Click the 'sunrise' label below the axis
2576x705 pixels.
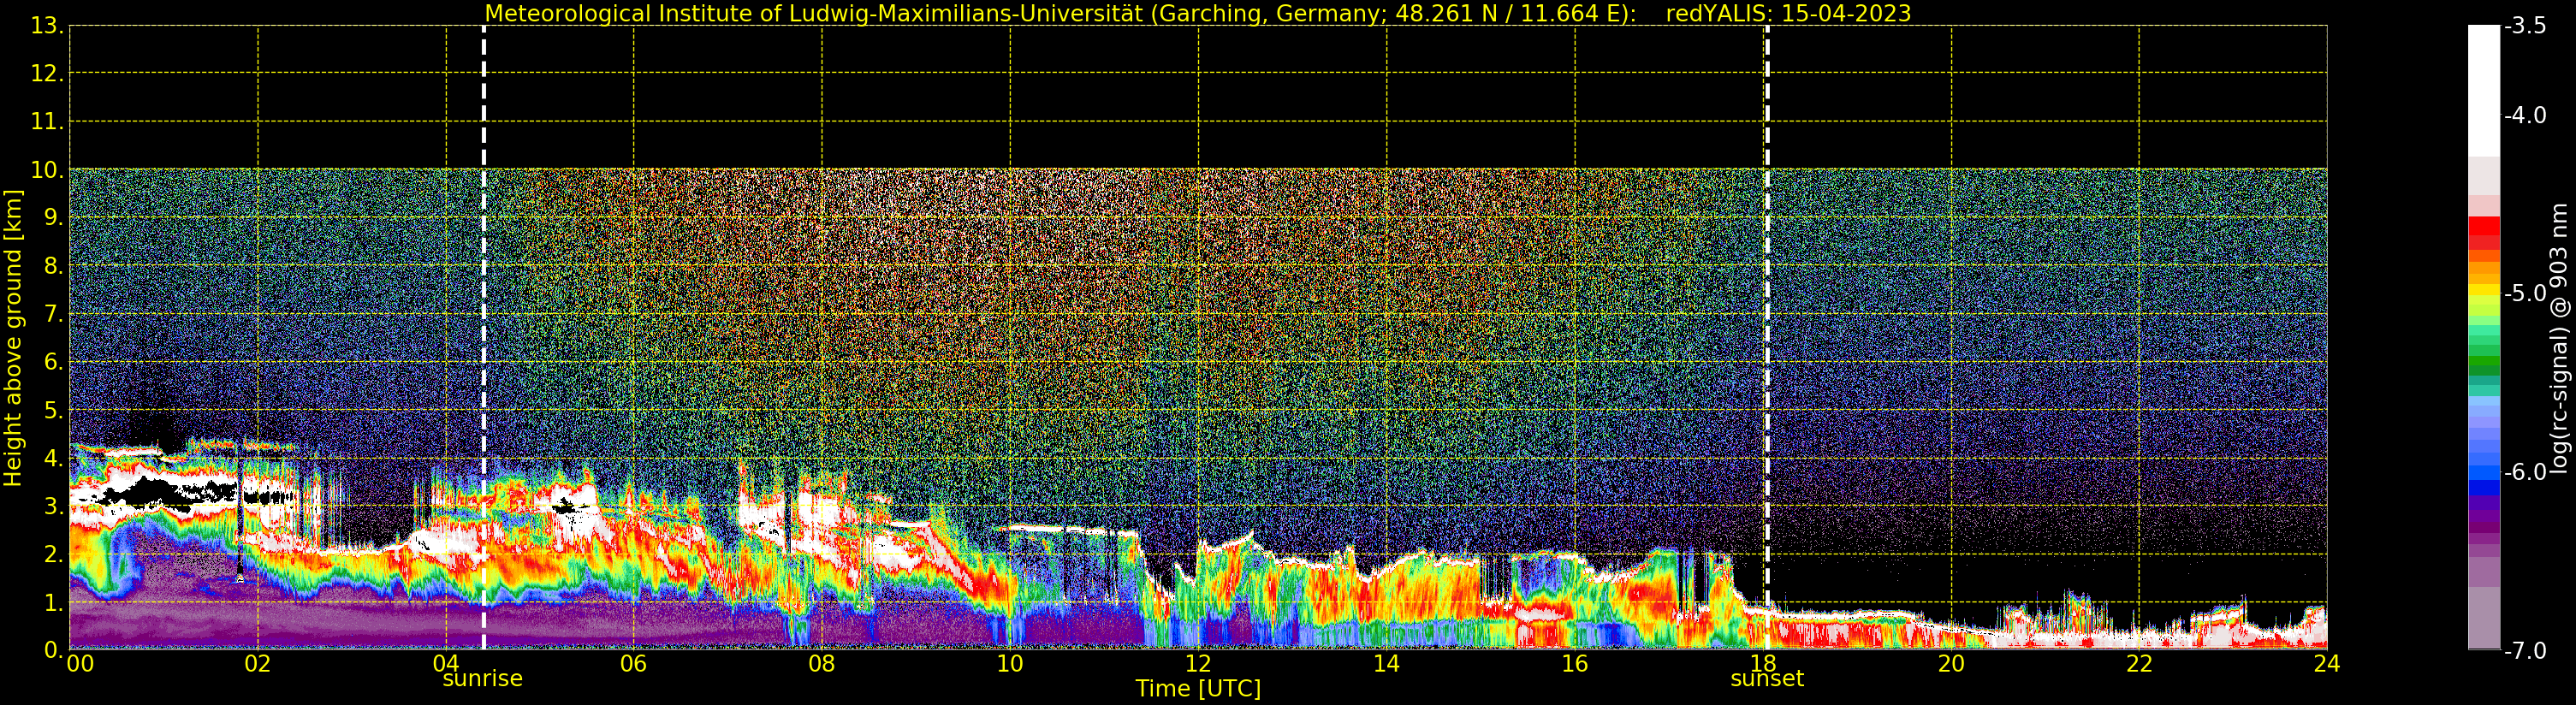[x=482, y=679]
